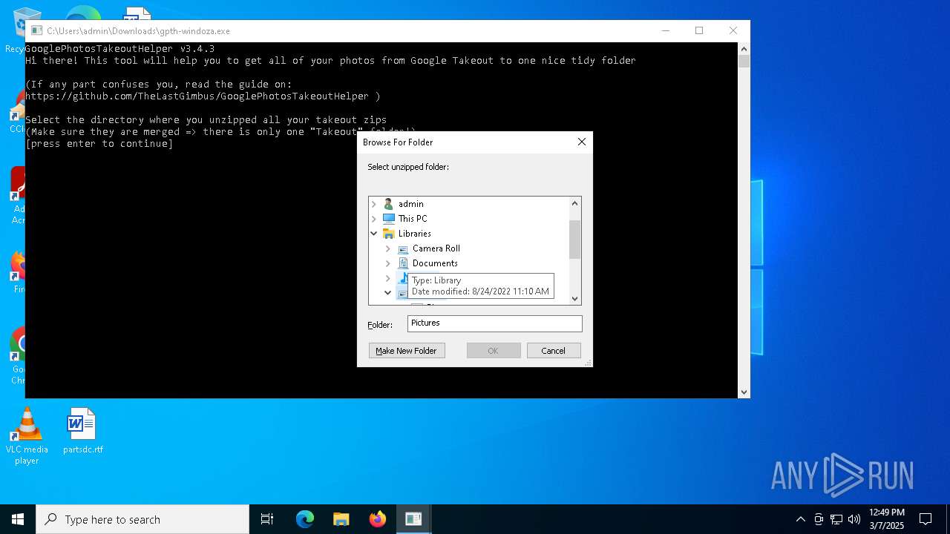Viewport: 950px width, 534px height.
Task: Choose the admin tree label
Action: click(411, 204)
